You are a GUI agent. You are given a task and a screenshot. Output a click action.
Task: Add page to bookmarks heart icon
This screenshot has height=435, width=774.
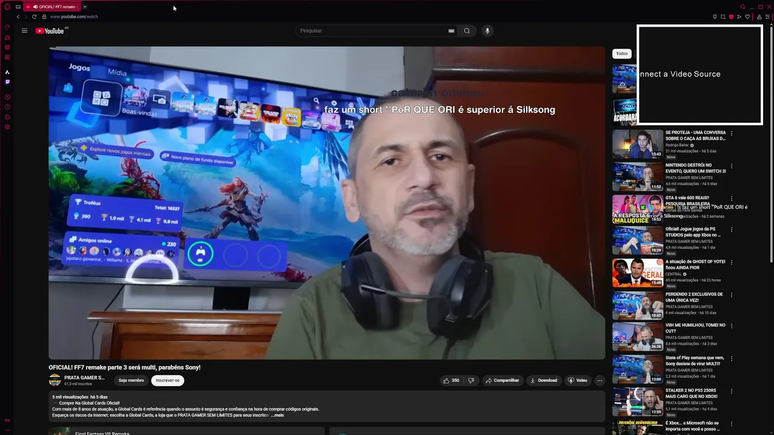[x=747, y=16]
